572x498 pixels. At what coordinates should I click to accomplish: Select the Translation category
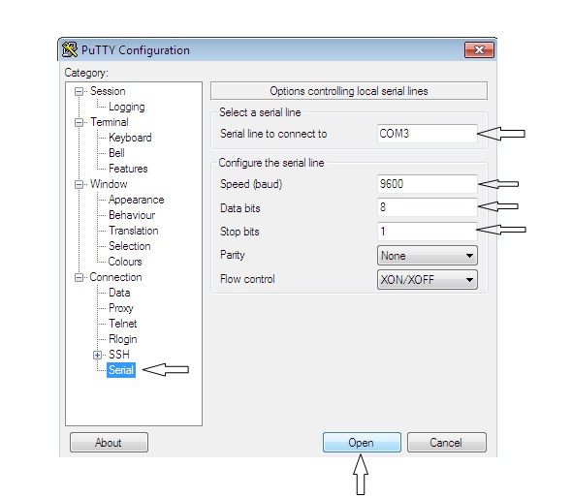133,231
